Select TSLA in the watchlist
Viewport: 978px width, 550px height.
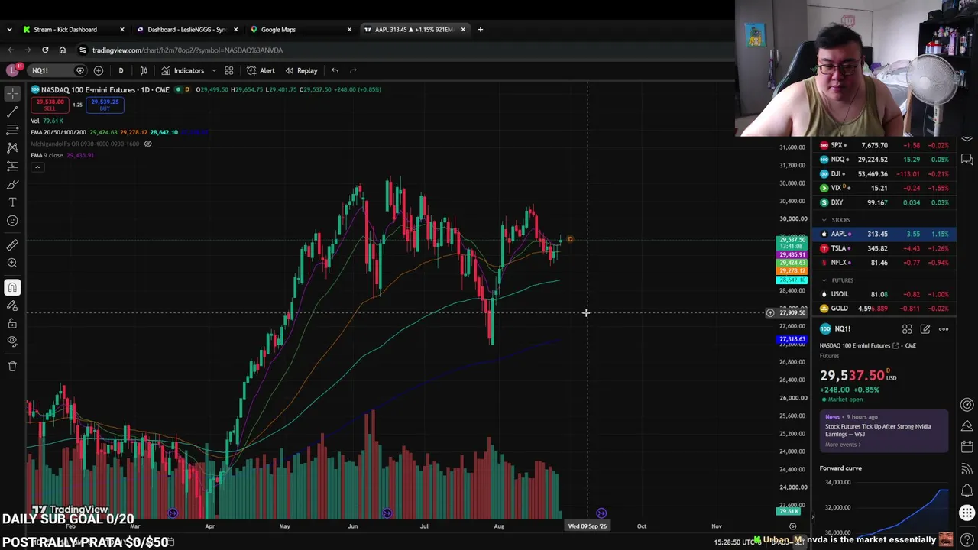[884, 248]
